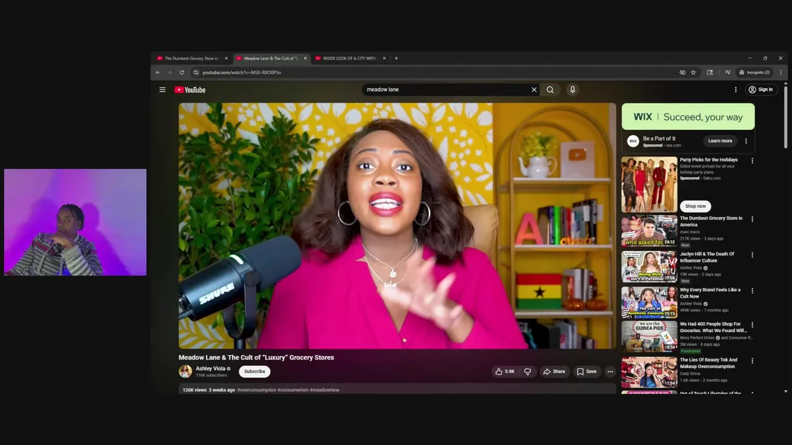
Task: Bookmark the page with the star icon
Action: coord(693,72)
